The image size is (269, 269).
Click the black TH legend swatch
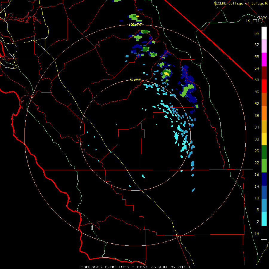264,233
